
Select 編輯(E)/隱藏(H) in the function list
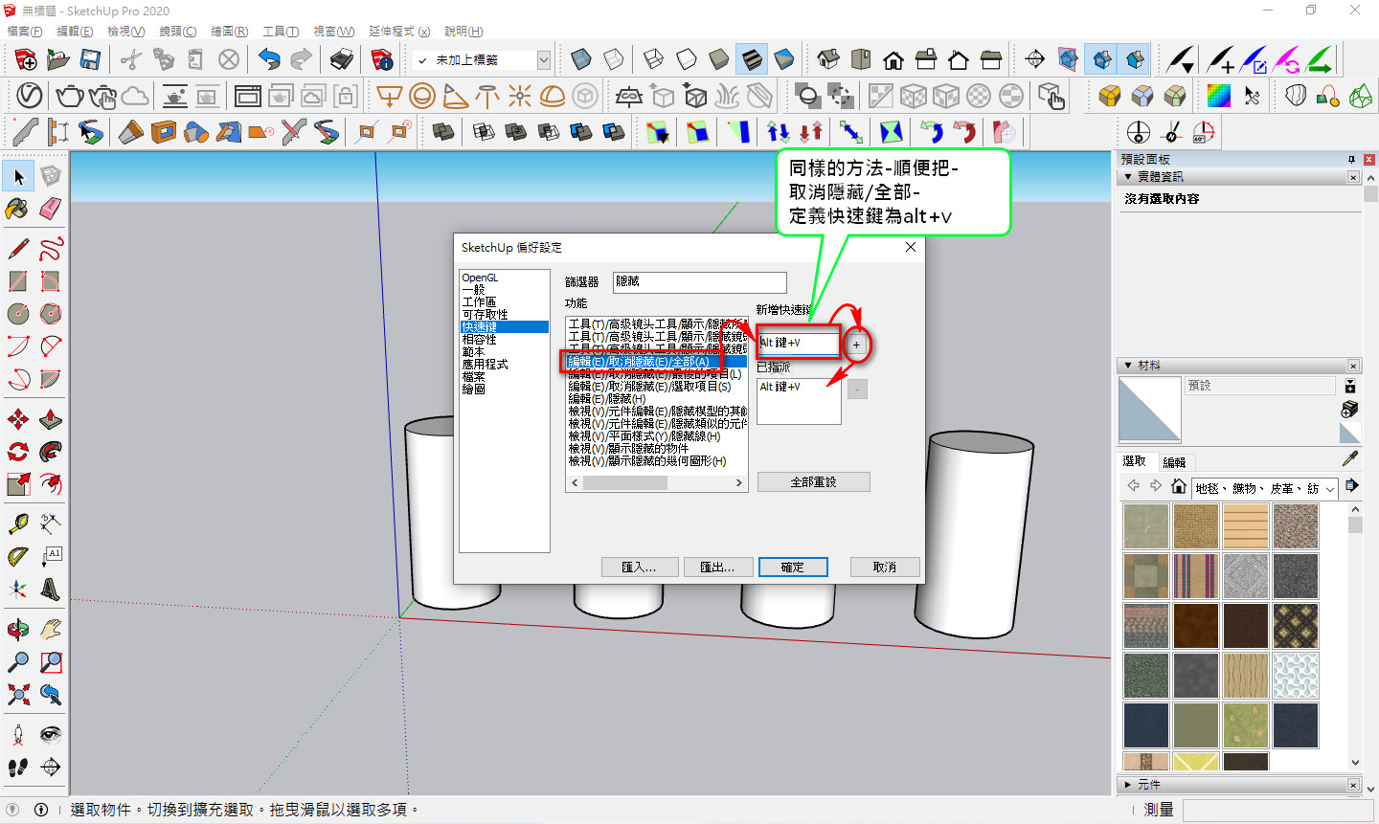pos(607,399)
